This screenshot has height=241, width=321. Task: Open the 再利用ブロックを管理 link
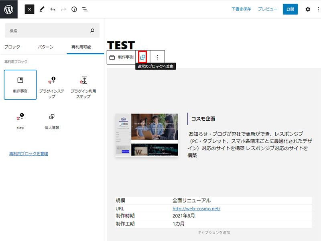(28, 153)
